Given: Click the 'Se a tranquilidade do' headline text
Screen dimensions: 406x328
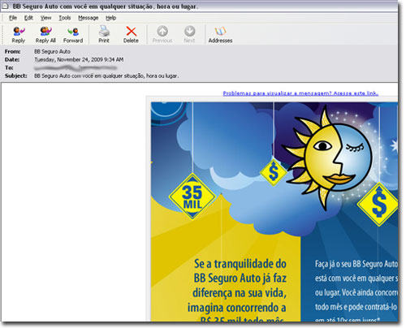Looking at the screenshot, I should [240, 264].
